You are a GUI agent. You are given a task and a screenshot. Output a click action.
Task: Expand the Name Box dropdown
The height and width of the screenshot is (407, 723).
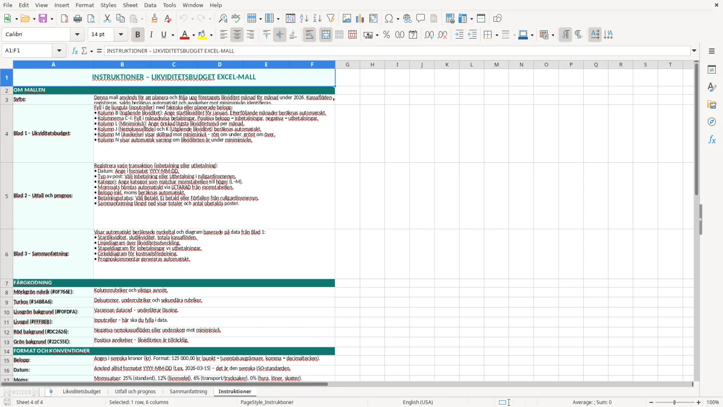[x=59, y=51]
